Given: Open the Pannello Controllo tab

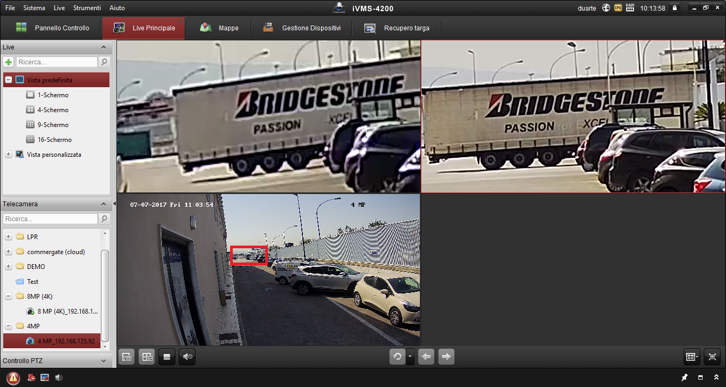Looking at the screenshot, I should (52, 28).
